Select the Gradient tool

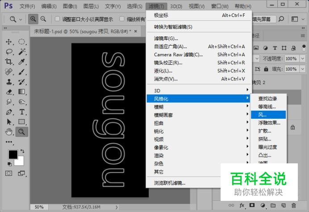pos(22,92)
